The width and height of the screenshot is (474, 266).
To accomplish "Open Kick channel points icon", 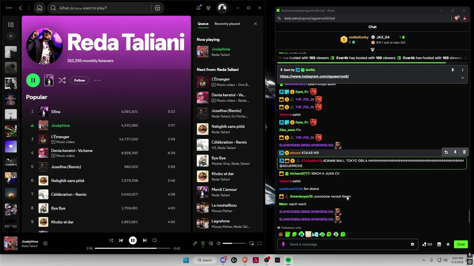I will [x=427, y=244].
